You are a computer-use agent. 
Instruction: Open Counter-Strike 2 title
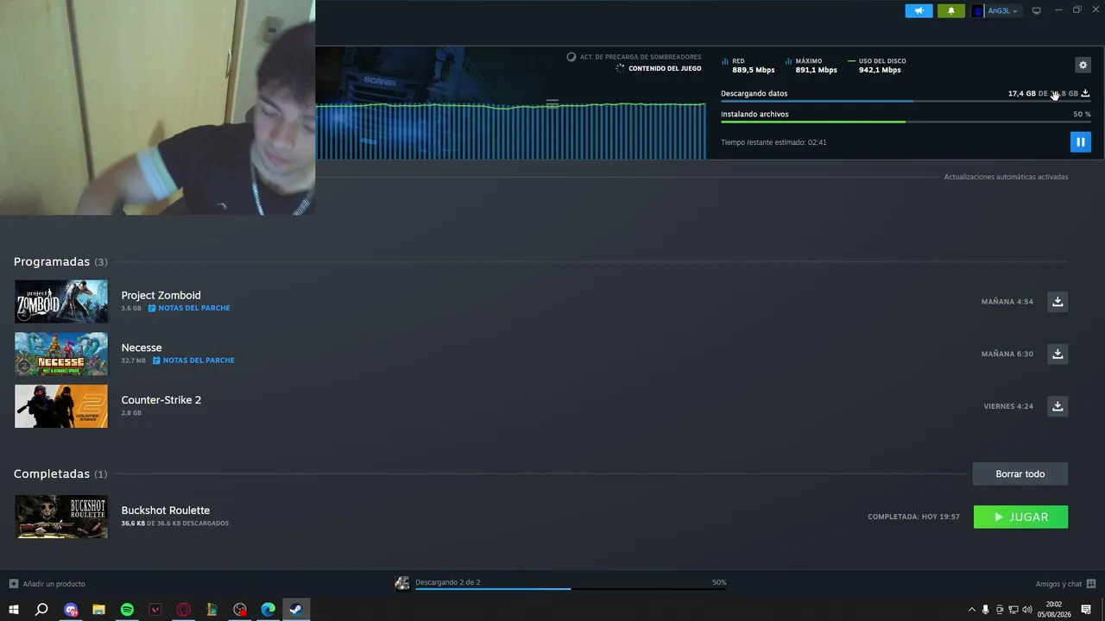161,400
